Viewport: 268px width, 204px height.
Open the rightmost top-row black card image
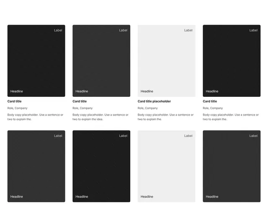point(232,61)
